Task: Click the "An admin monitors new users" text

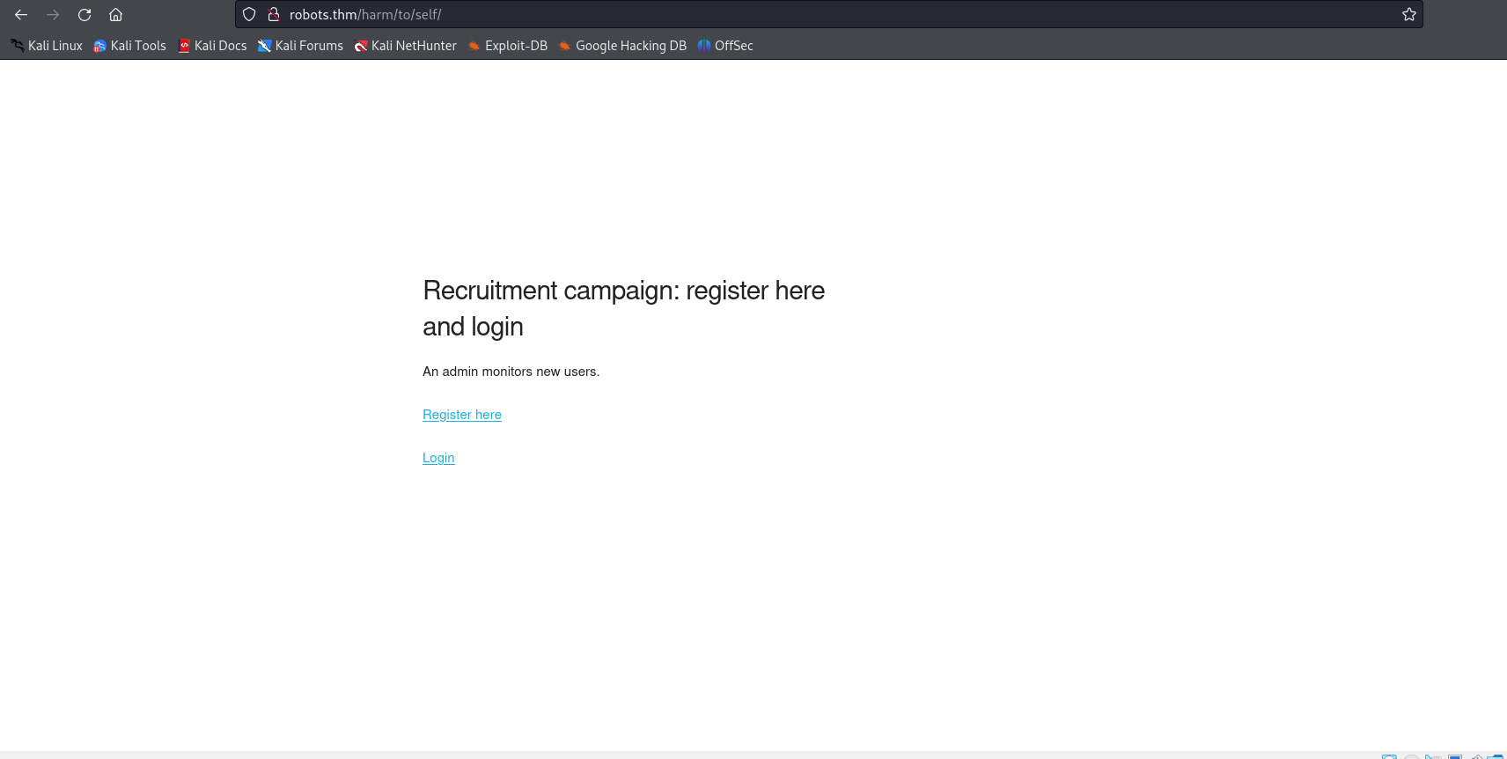Action: 511,372
